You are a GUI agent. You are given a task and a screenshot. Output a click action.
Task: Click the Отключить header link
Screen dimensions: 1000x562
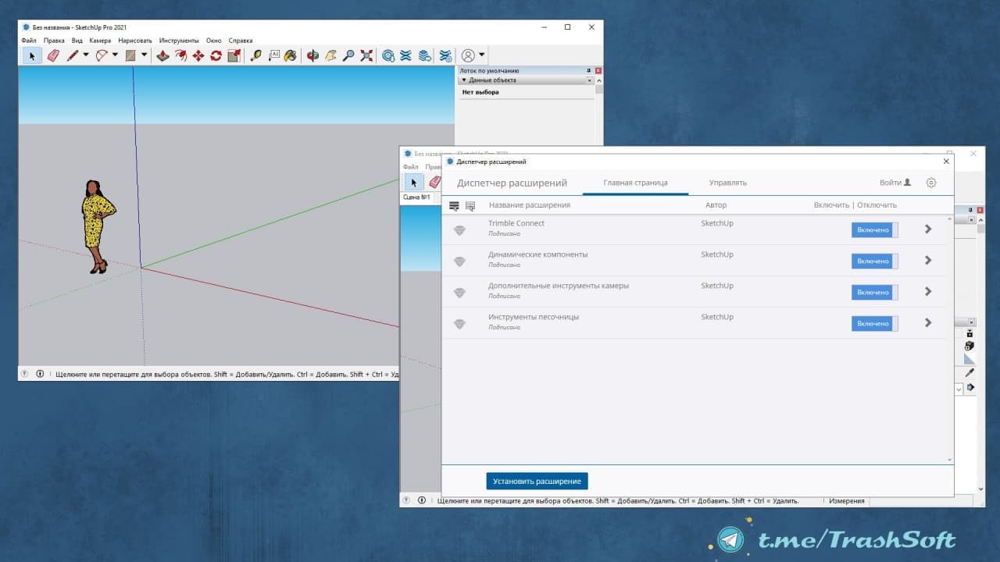coord(877,205)
